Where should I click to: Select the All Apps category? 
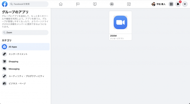(25, 47)
